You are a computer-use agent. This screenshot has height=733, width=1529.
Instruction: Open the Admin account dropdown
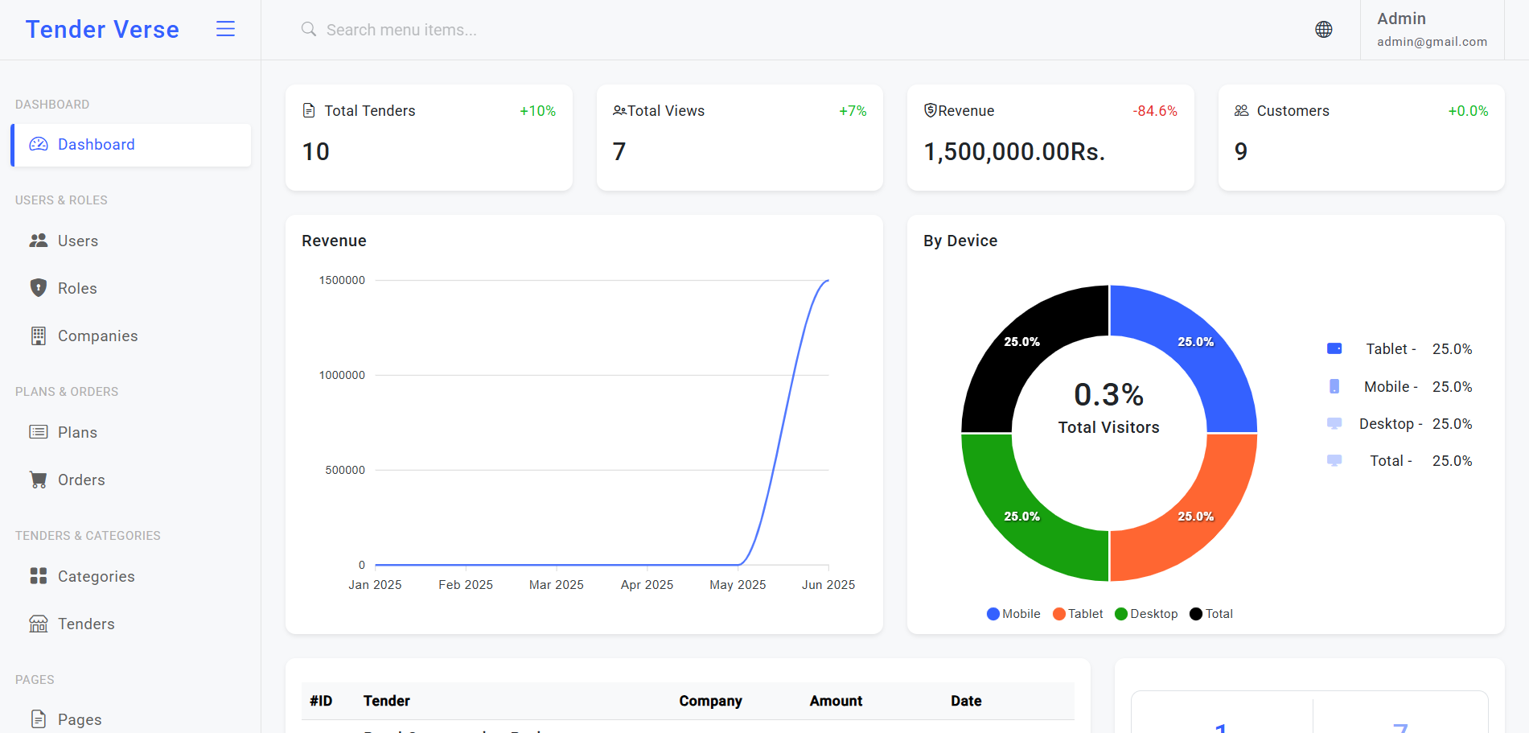(x=1432, y=30)
